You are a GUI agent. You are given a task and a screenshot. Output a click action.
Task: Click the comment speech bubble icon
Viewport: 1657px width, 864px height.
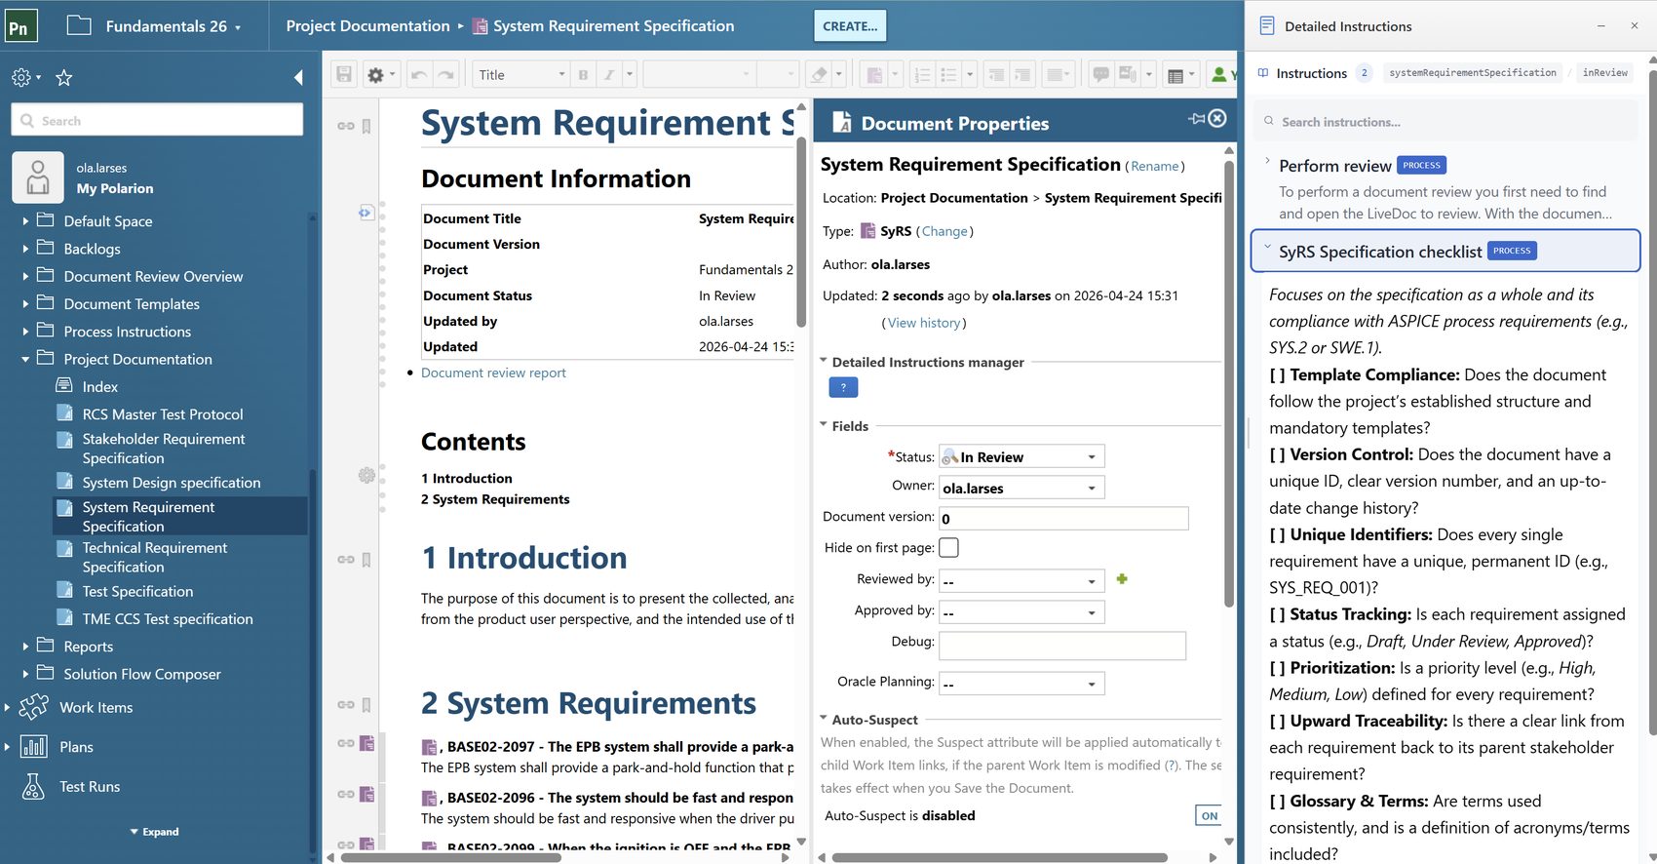(1100, 75)
